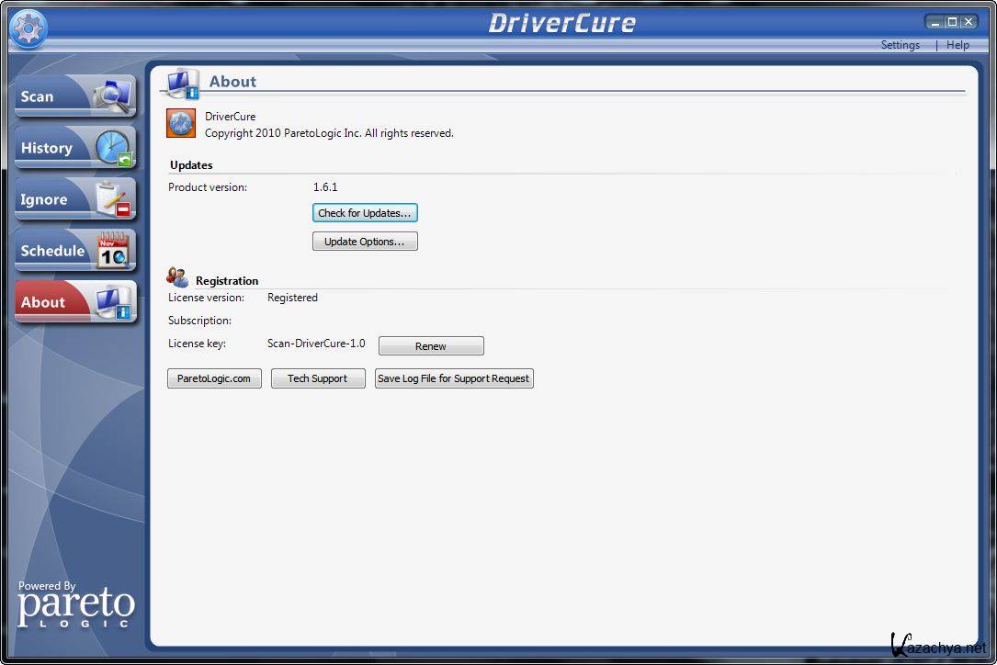Click the About header computer icon
The height and width of the screenshot is (665, 997).
pos(183,84)
